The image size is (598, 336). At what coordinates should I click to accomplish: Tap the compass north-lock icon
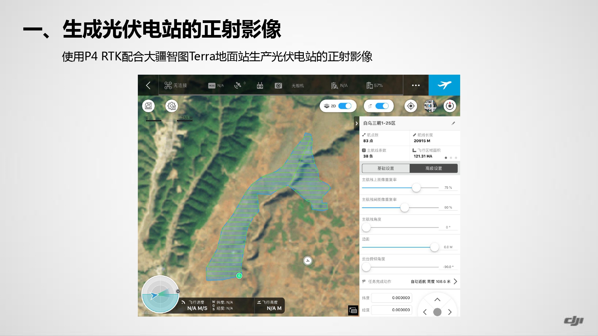[450, 106]
